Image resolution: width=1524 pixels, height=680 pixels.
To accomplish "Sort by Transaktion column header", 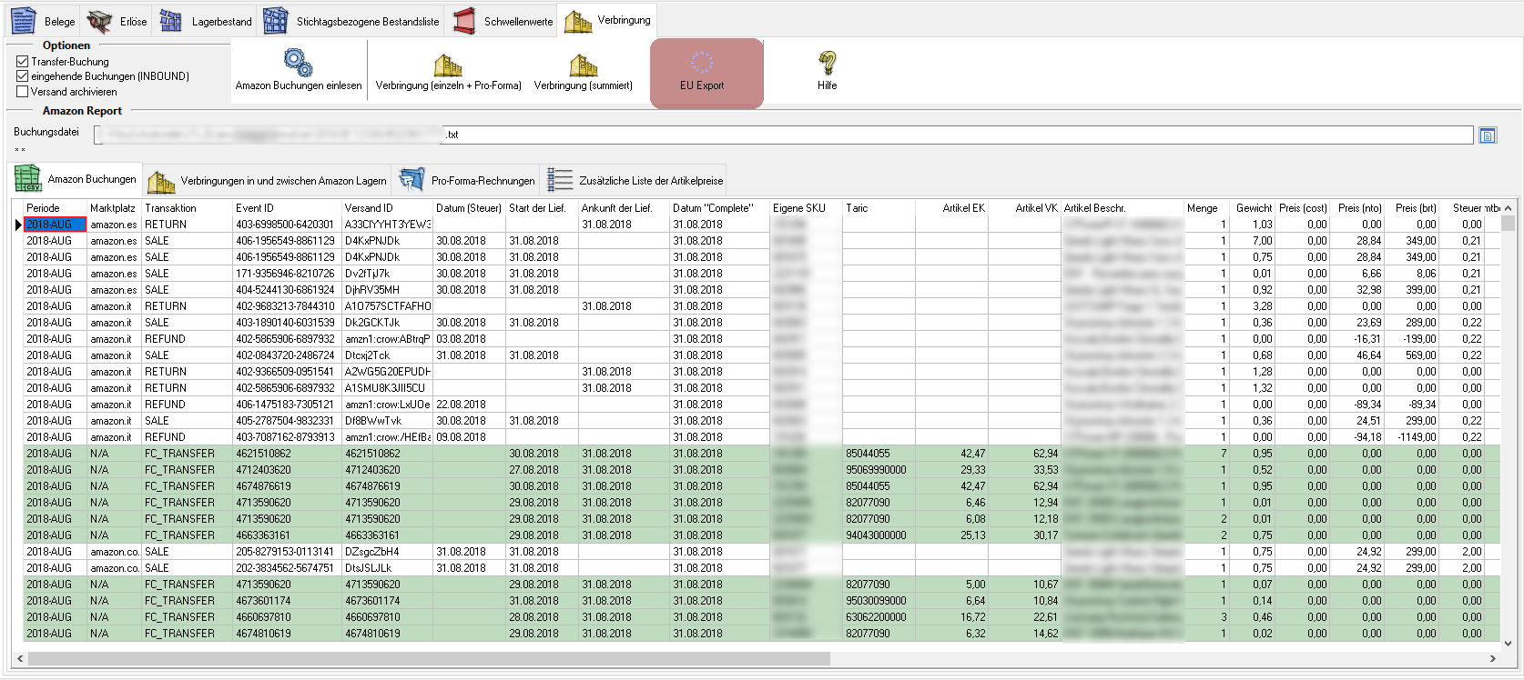I will [x=170, y=208].
